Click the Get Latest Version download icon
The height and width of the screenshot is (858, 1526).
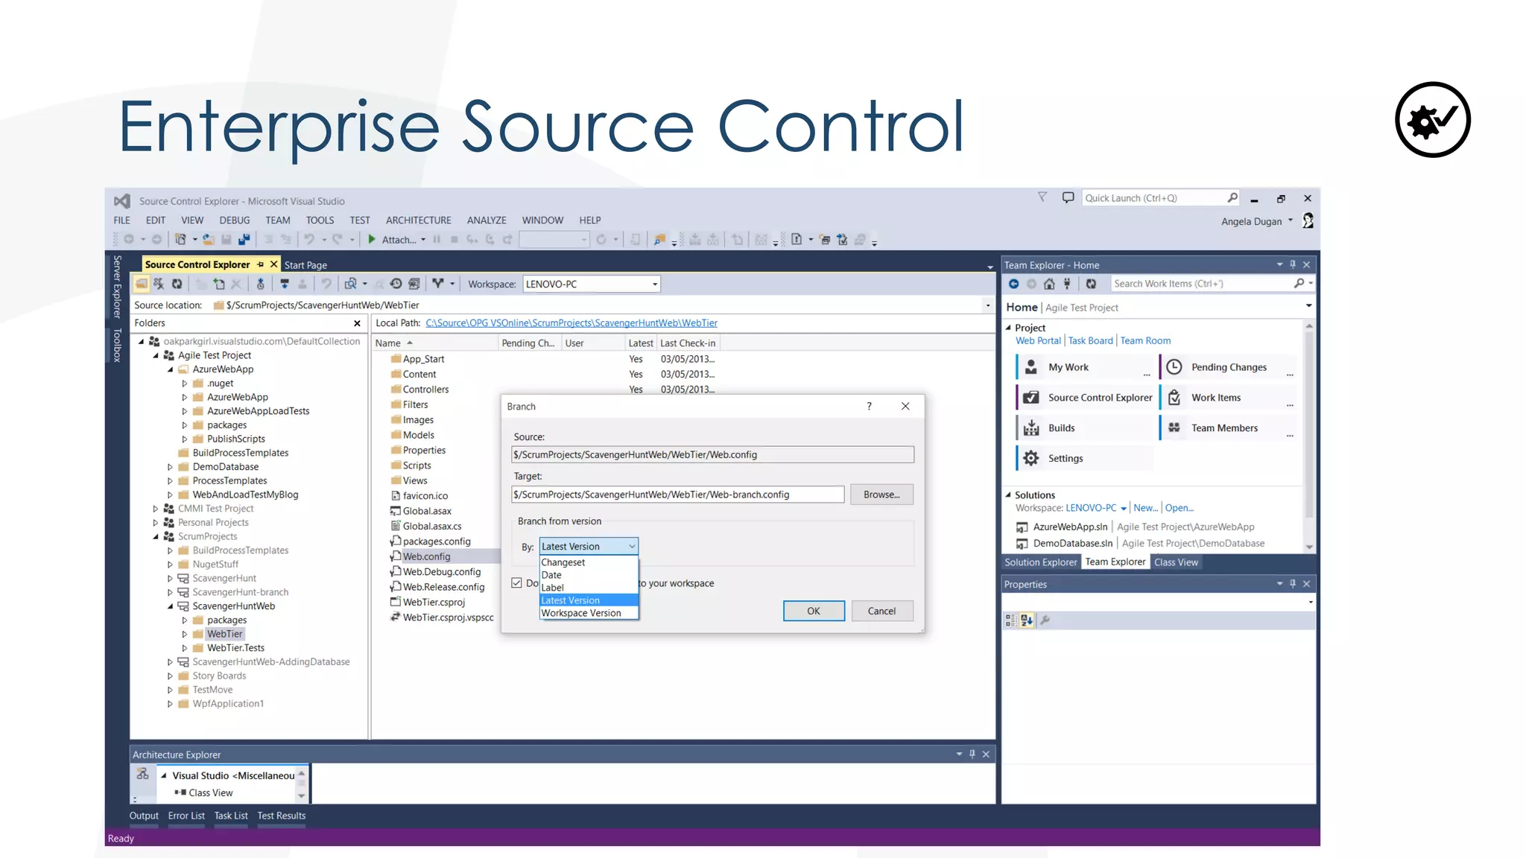tap(285, 284)
